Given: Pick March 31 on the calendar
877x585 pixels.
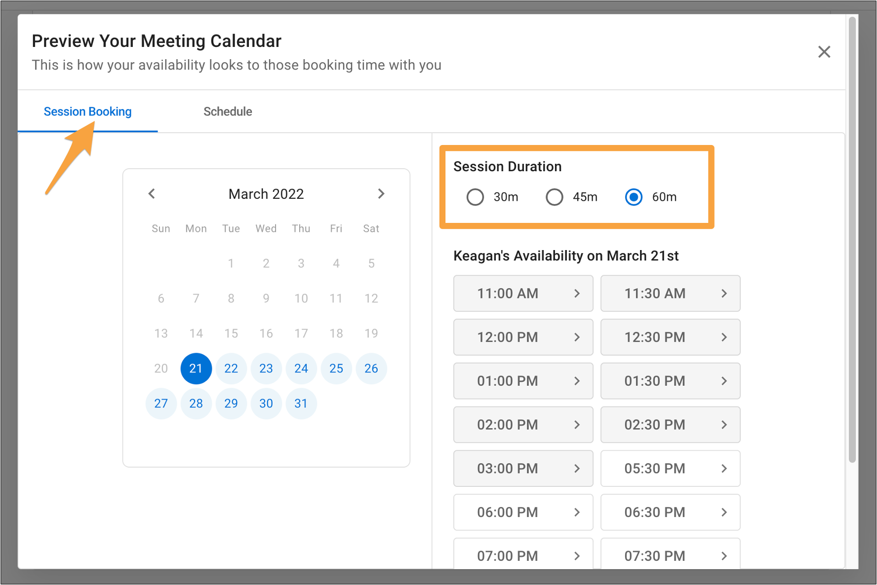Looking at the screenshot, I should 301,403.
